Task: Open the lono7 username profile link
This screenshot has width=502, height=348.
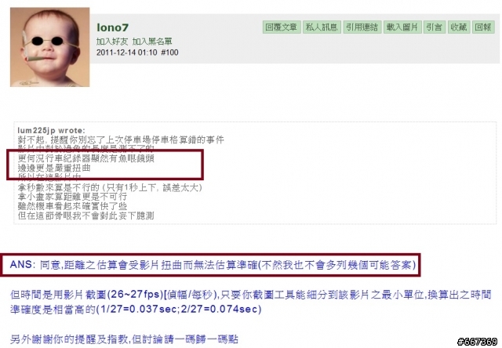Action: (112, 27)
